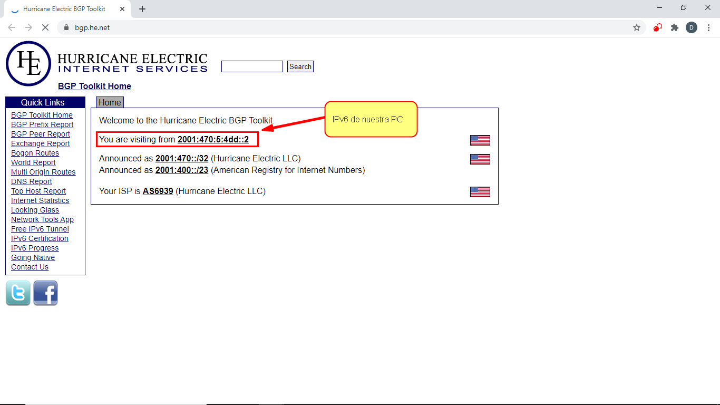Open IPv6 Progress link
The image size is (720, 405).
(x=35, y=248)
